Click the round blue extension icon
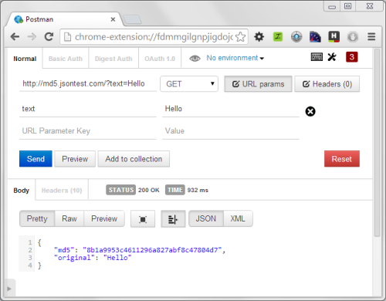The width and height of the screenshot is (386, 301). [x=296, y=37]
